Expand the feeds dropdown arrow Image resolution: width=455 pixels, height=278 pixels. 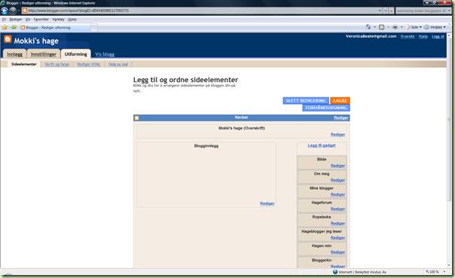[x=388, y=27]
